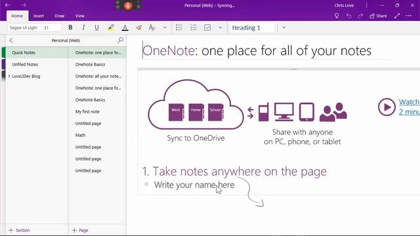The image size is (420, 236).
Task: Toggle bold formatting
Action: click(70, 28)
